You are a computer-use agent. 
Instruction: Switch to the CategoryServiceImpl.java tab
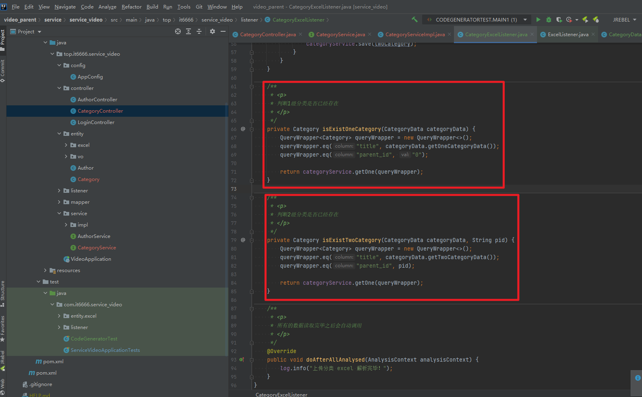(x=415, y=34)
